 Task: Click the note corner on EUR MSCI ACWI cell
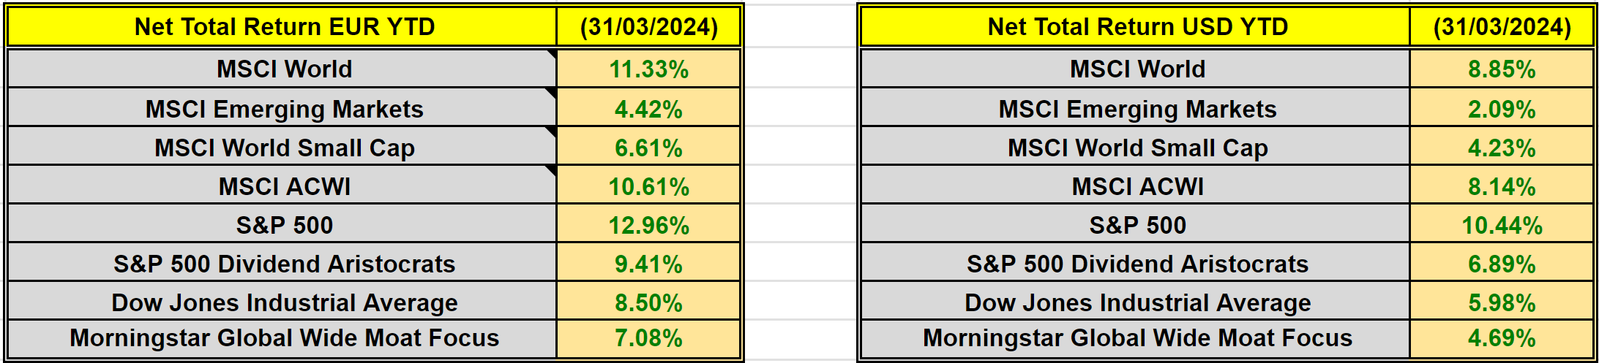point(552,170)
